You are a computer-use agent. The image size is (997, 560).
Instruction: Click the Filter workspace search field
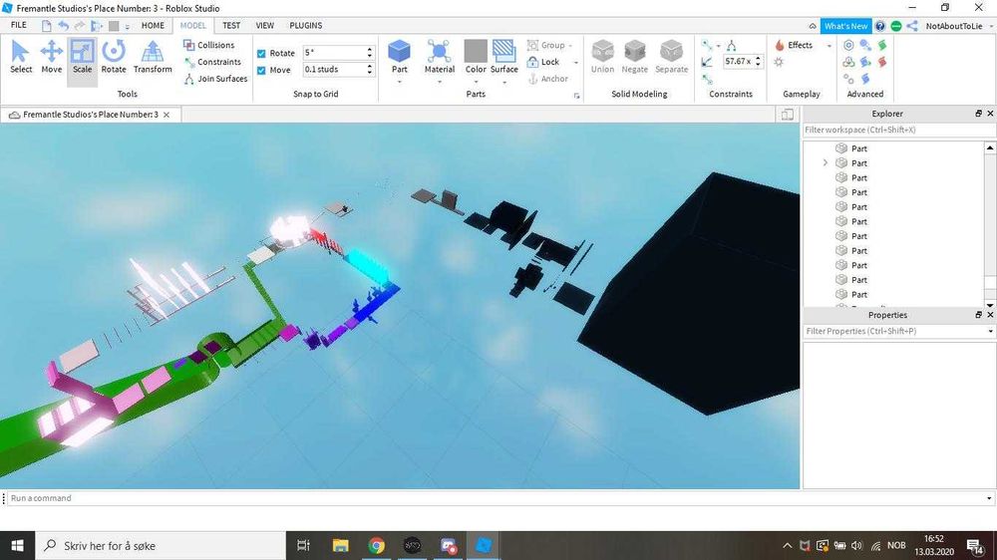click(898, 130)
